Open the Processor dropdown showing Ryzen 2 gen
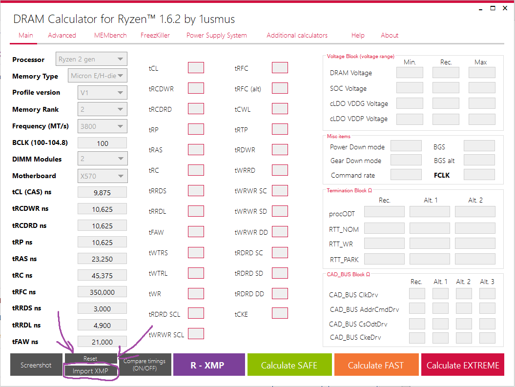This screenshot has height=387, width=515. (91, 59)
